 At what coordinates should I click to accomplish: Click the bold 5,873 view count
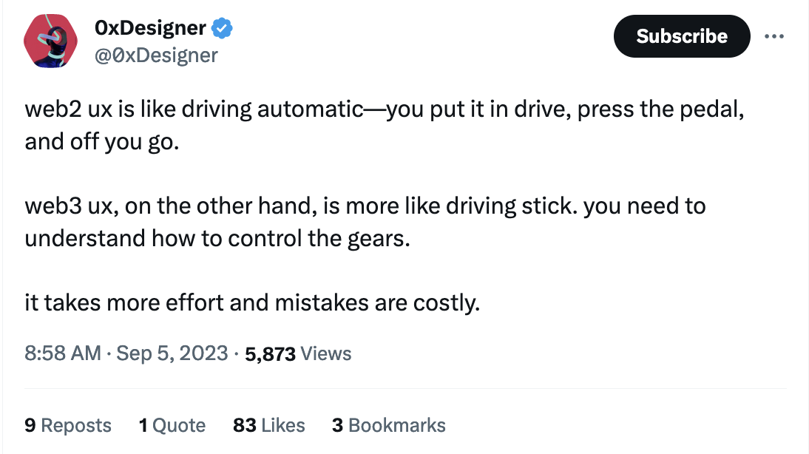tap(270, 353)
